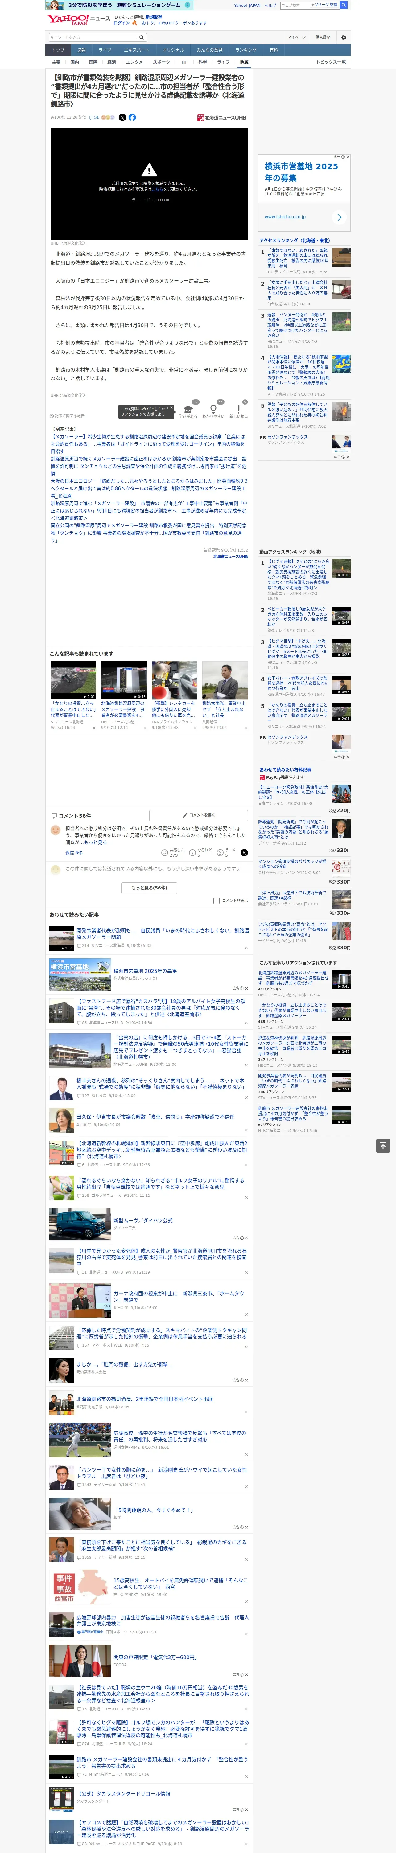The image size is (396, 1853).
Task: Share article on X (Twitter)
Action: tap(122, 117)
